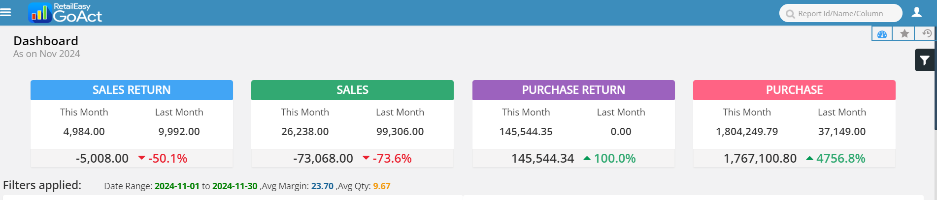Click the 2024-11-01 start date filter
The width and height of the screenshot is (937, 200).
pos(177,186)
